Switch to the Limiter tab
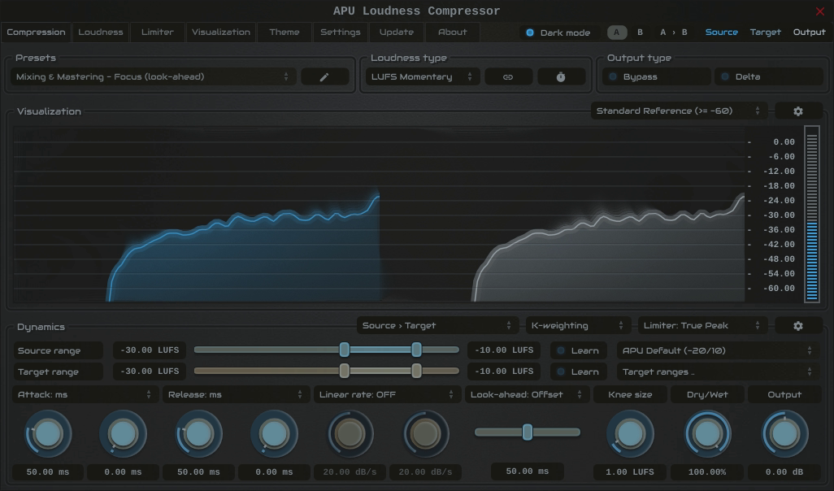Image resolution: width=834 pixels, height=491 pixels. [158, 33]
